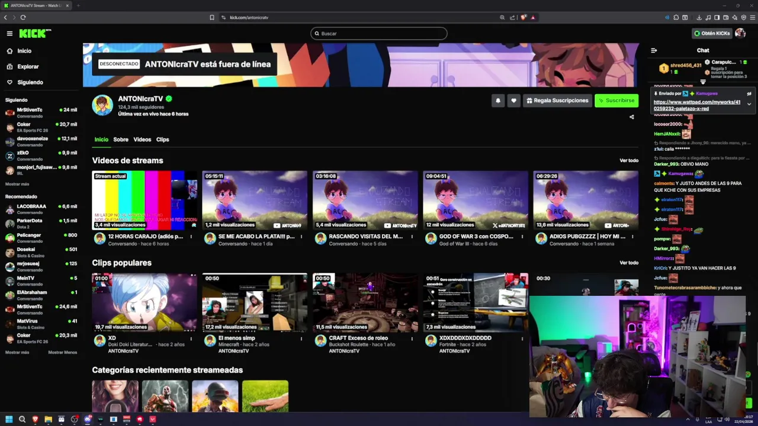Open LACOBRAAA recommended channel
The image size is (758, 426).
[x=41, y=209]
